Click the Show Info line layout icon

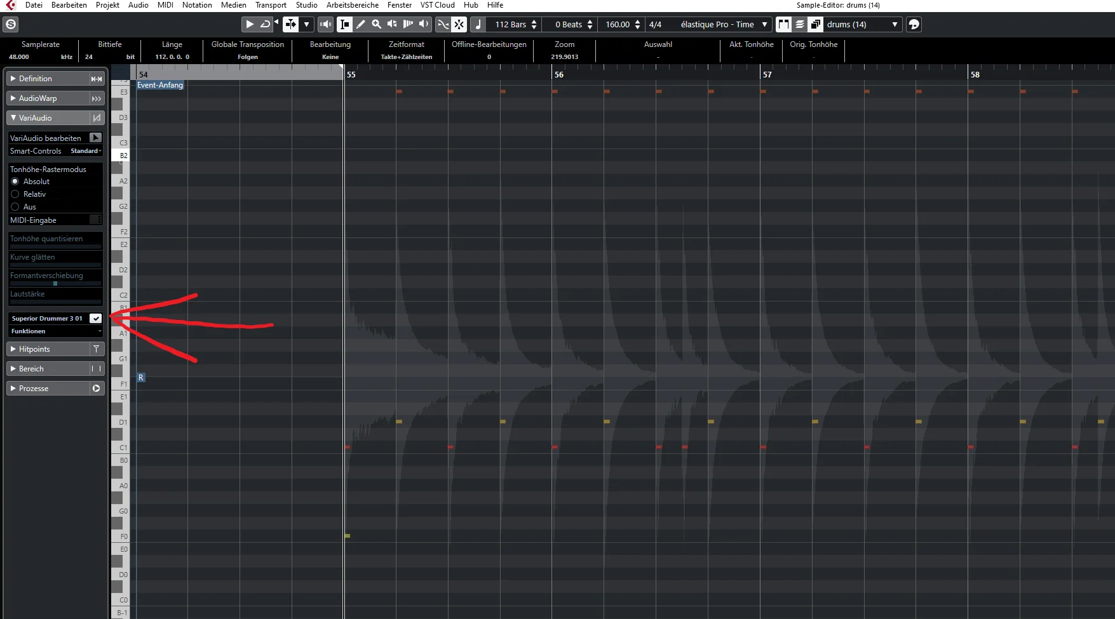(x=783, y=24)
